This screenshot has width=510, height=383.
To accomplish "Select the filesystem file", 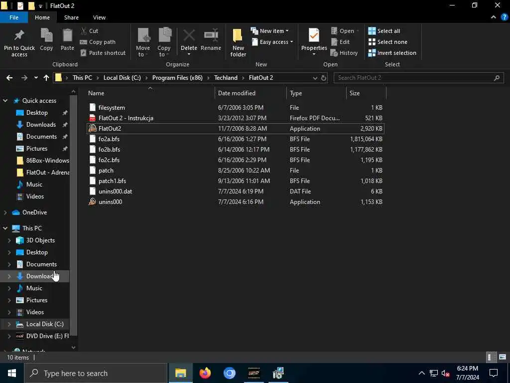I will (x=236, y=108).
